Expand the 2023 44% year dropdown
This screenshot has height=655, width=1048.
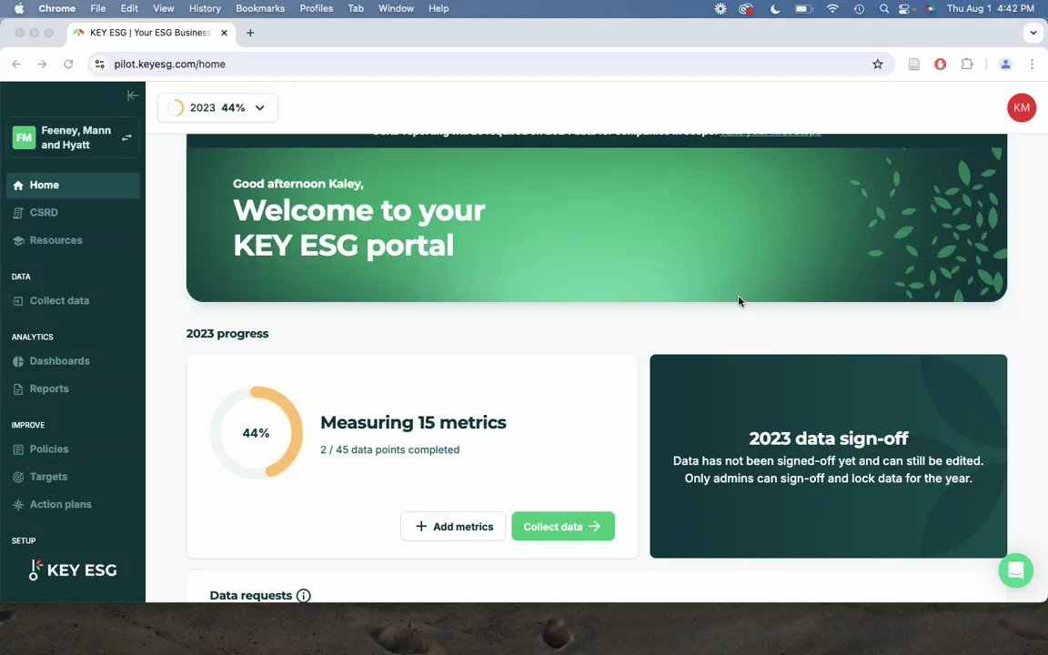(218, 107)
